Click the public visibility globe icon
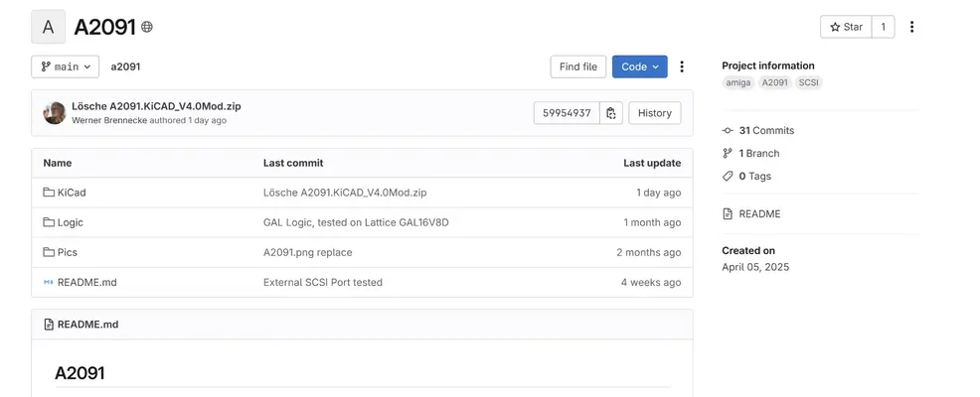Viewport: 980px width, 397px height. pyautogui.click(x=147, y=27)
